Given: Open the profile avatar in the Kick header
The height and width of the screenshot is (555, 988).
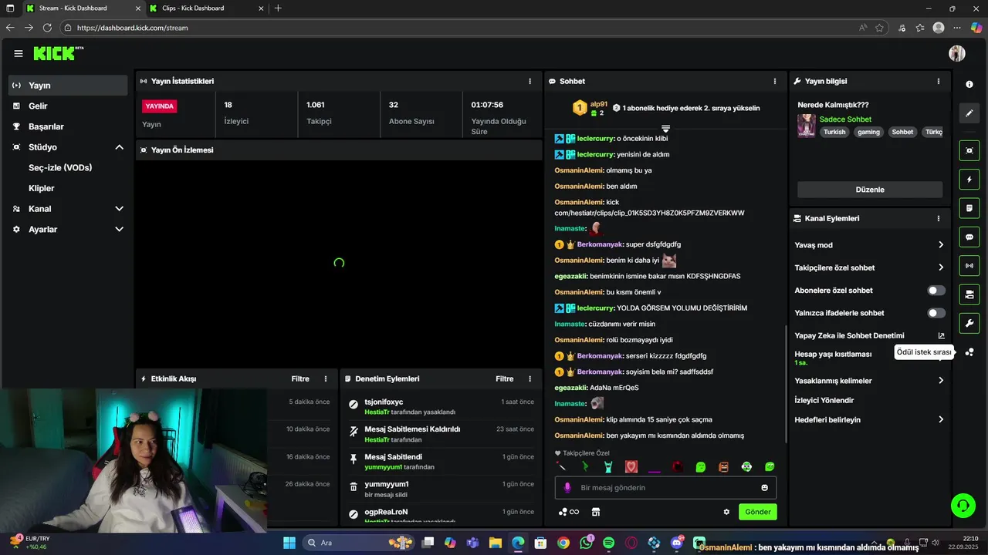Looking at the screenshot, I should 957,53.
